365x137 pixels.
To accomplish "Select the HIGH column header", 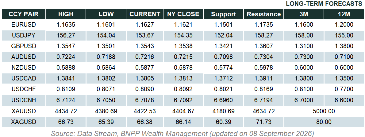I will coord(66,14).
